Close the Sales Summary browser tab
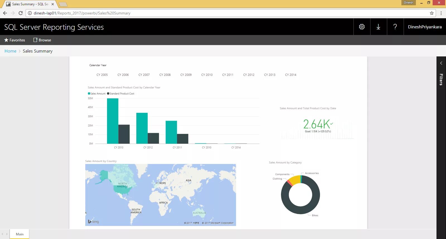The height and width of the screenshot is (239, 446). 53,4
